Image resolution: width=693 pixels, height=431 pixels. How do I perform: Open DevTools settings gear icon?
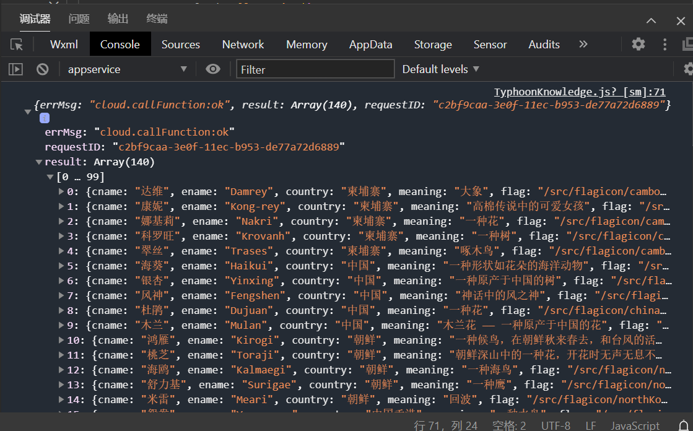pos(639,44)
